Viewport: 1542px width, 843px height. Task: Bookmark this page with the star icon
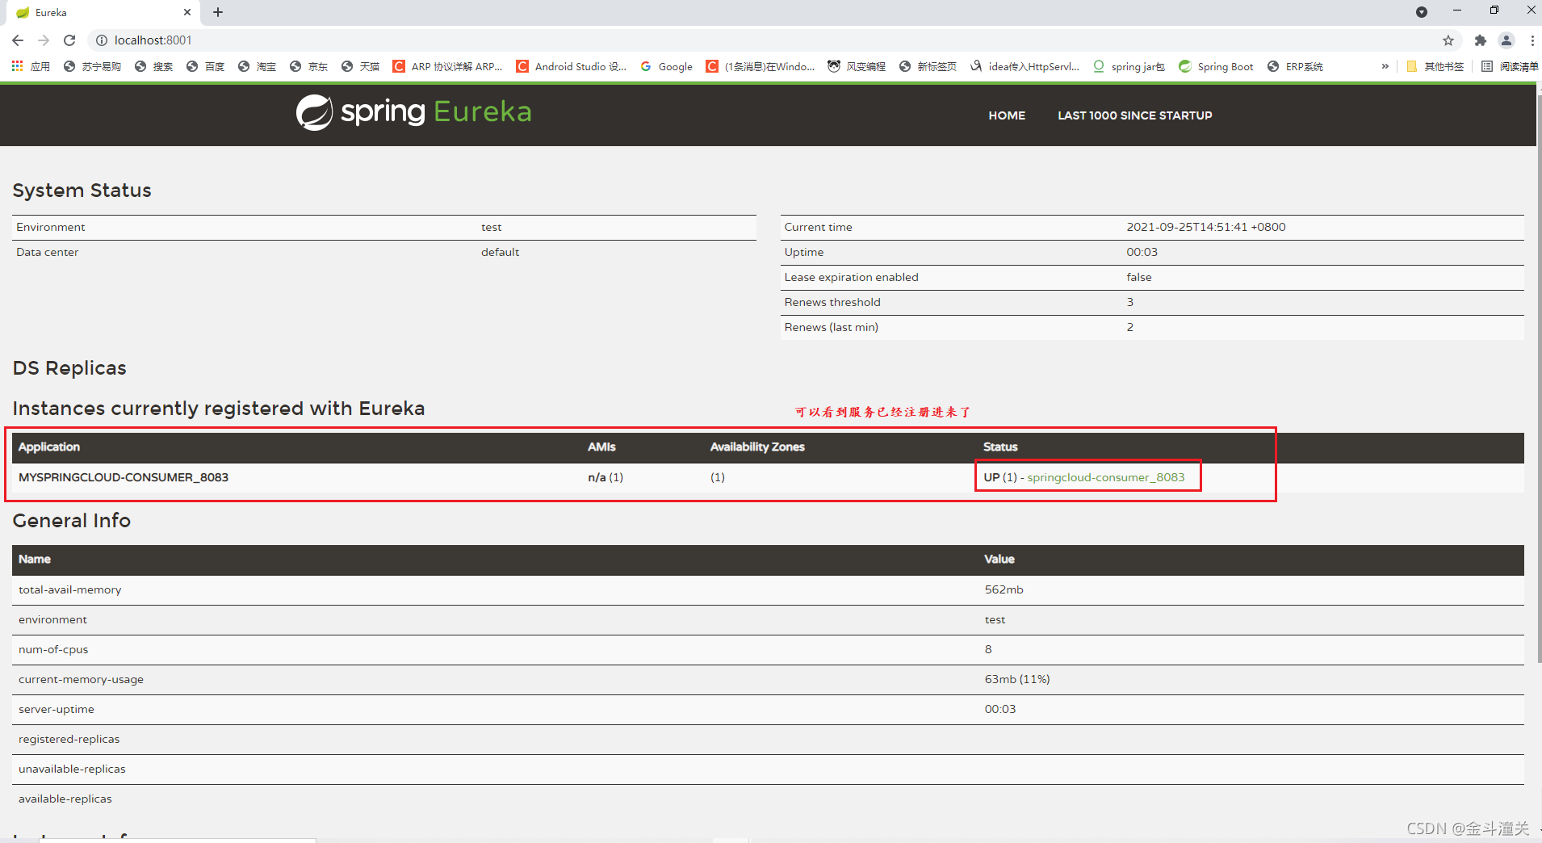pyautogui.click(x=1448, y=40)
